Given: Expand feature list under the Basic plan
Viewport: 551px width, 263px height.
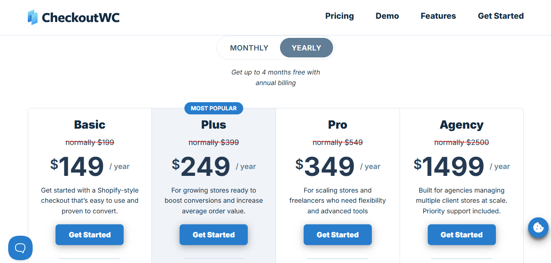Looking at the screenshot, I should point(89,259).
